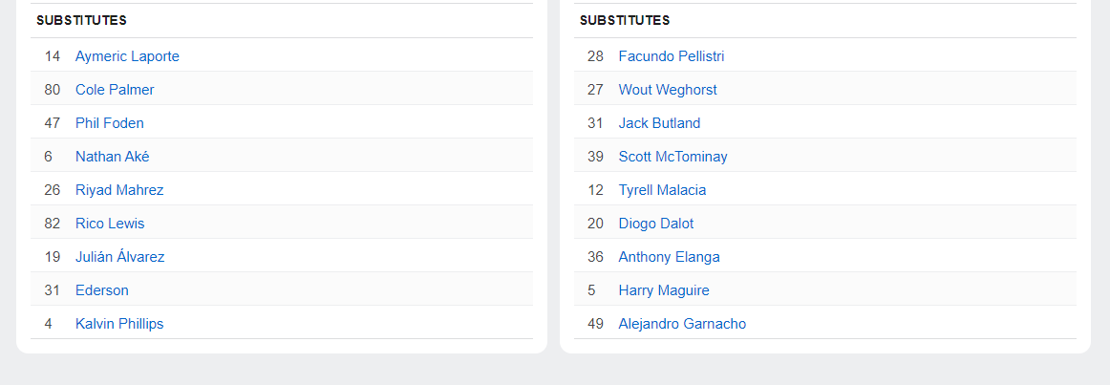Click on Tyrell Malacia
Screen dimensions: 1110x385
[x=662, y=190]
